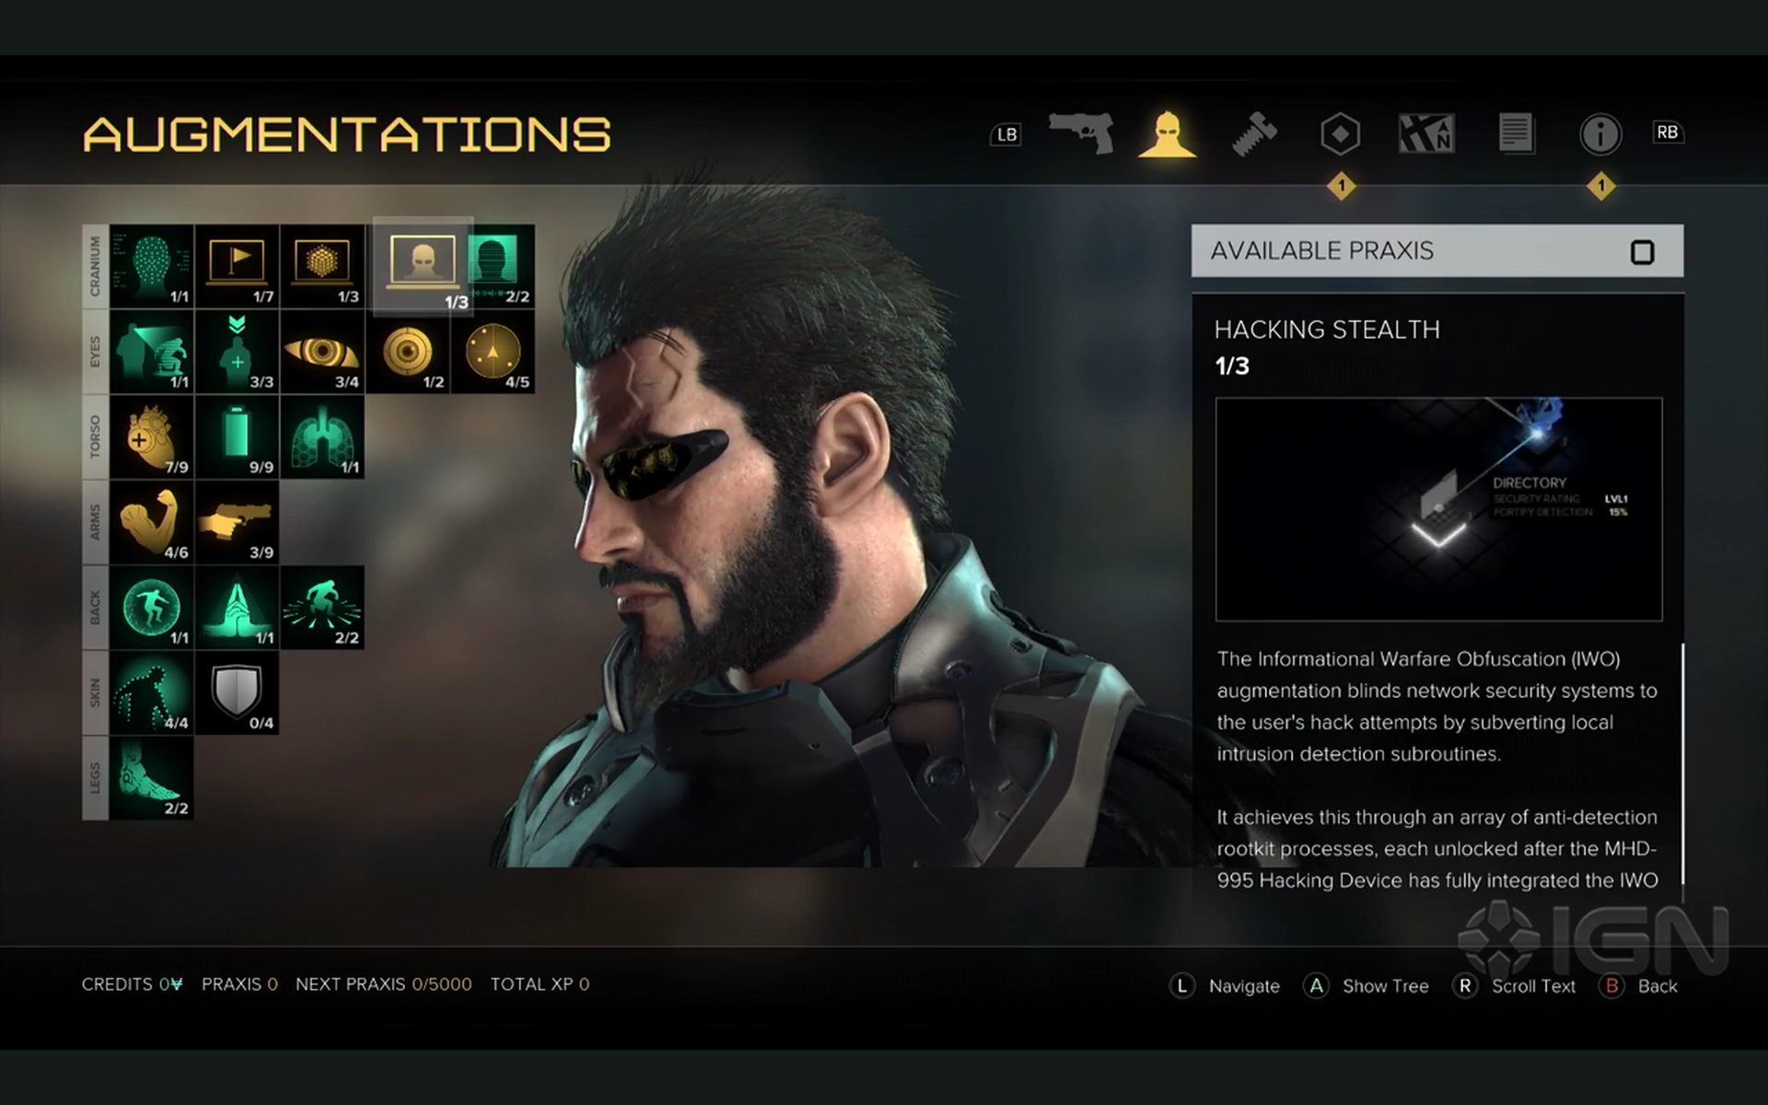Select the Cranium category label
Screen dimensions: 1768x1105
(95, 266)
